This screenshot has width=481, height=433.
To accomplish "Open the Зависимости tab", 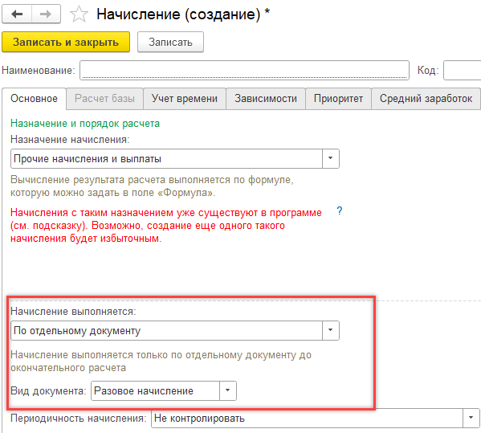I will pos(266,99).
